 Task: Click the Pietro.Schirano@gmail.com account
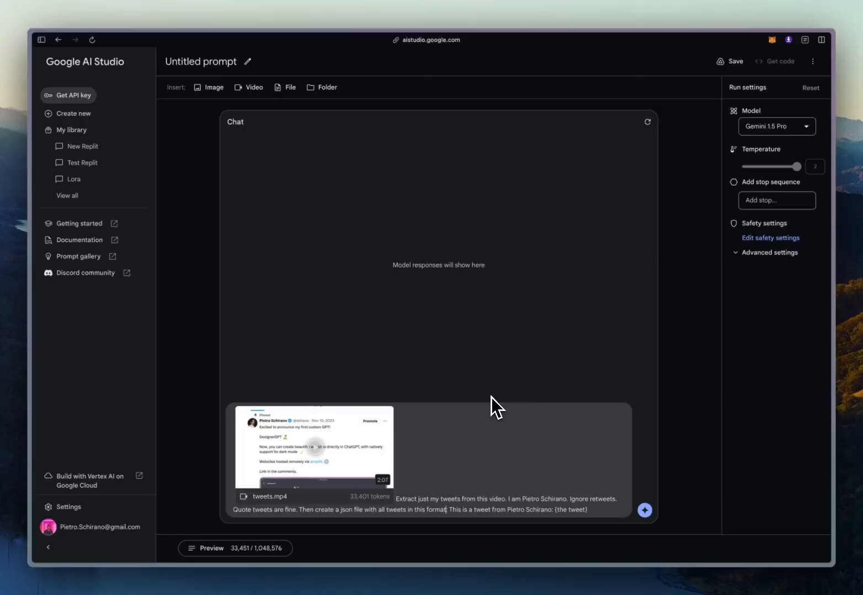click(90, 527)
